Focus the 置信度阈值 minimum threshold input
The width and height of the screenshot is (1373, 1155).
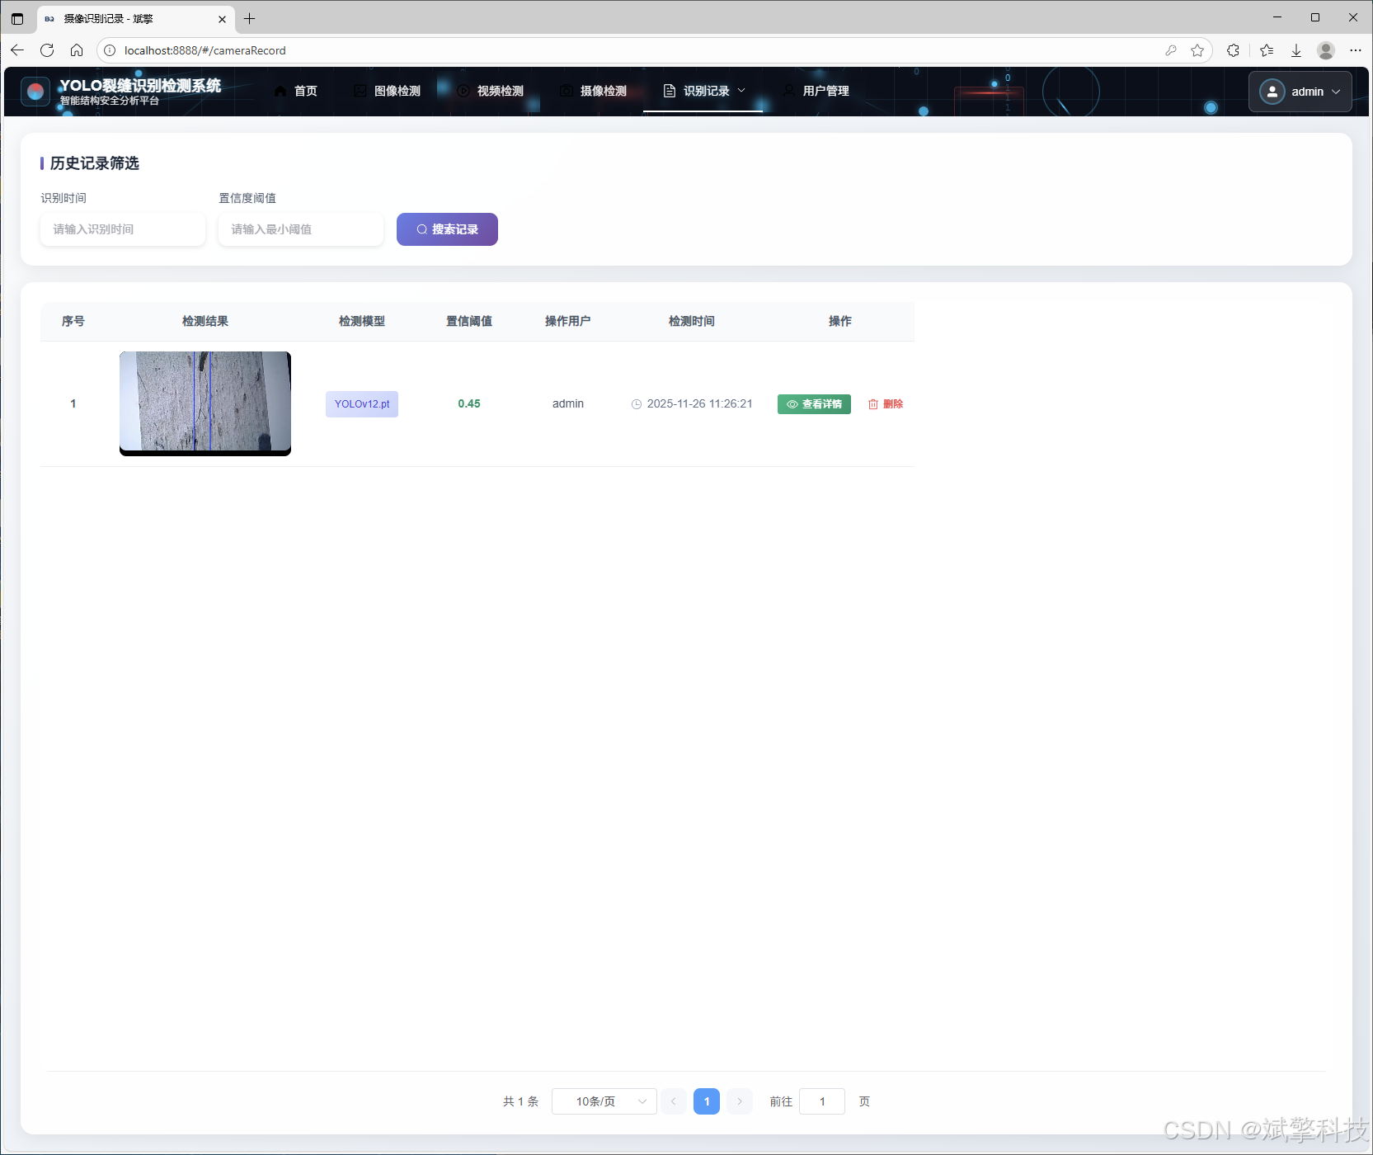301,229
